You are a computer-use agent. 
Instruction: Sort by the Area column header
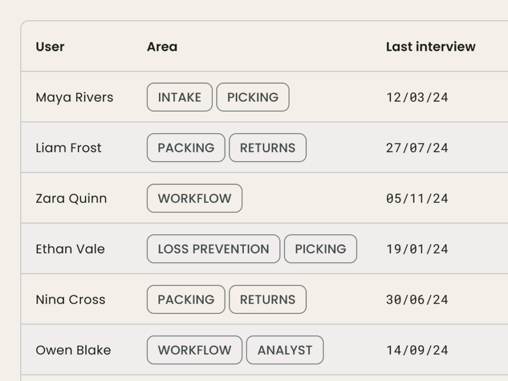point(162,47)
